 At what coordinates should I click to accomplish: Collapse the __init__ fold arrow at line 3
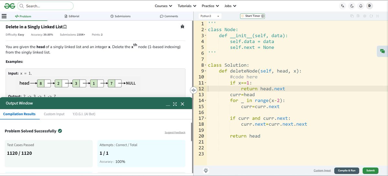pos(206,36)
